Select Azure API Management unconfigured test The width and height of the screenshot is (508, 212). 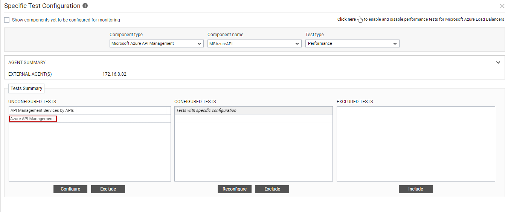pos(90,119)
